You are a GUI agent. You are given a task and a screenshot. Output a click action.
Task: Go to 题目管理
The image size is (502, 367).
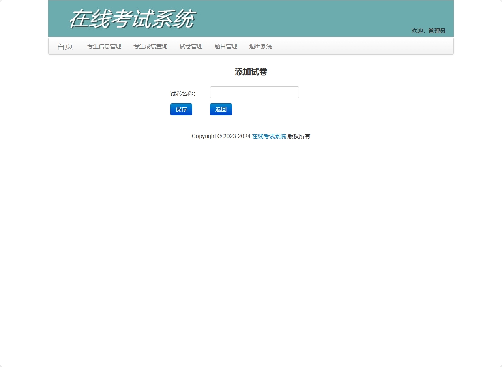225,46
